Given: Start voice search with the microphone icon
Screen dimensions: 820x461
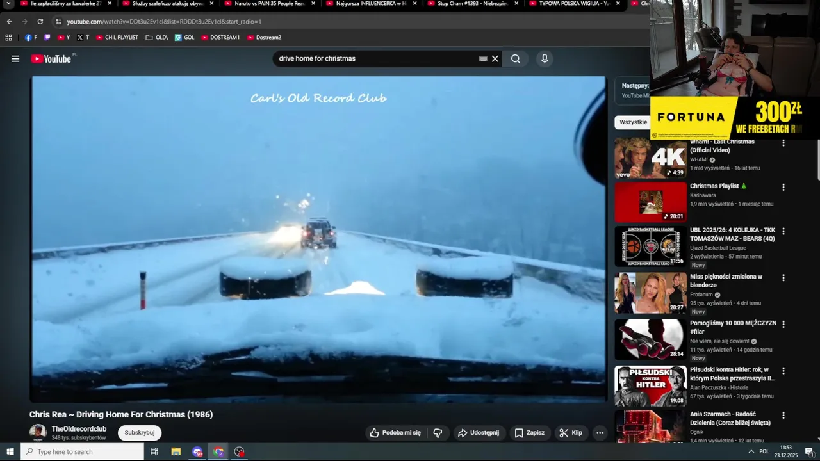Looking at the screenshot, I should (x=545, y=59).
